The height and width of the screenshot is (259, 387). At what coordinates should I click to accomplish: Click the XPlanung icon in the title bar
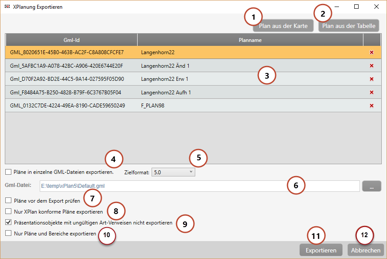(6, 7)
